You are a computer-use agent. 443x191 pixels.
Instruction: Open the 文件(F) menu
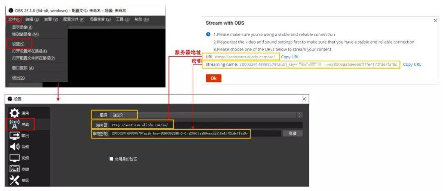click(x=14, y=19)
